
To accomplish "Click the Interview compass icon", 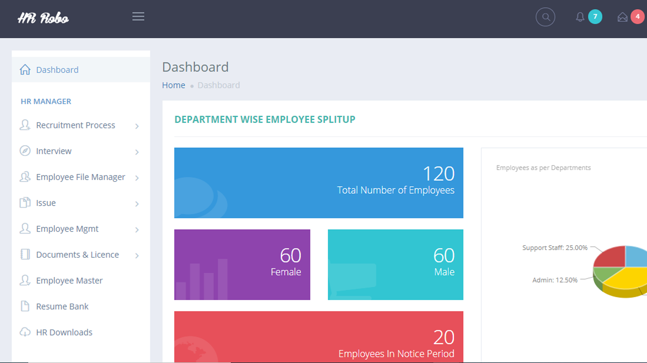I will click(x=25, y=151).
